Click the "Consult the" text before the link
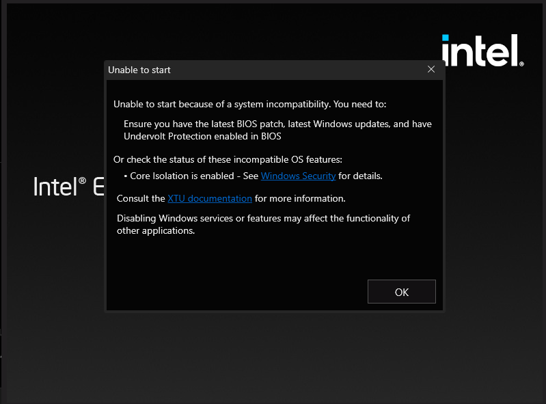Screen dimensions: 546x404 click(x=141, y=198)
